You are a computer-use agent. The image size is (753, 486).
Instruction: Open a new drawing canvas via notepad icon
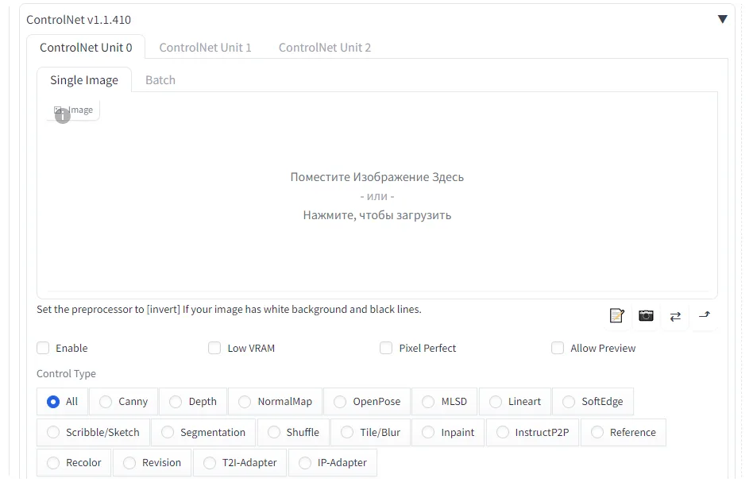pyautogui.click(x=616, y=315)
